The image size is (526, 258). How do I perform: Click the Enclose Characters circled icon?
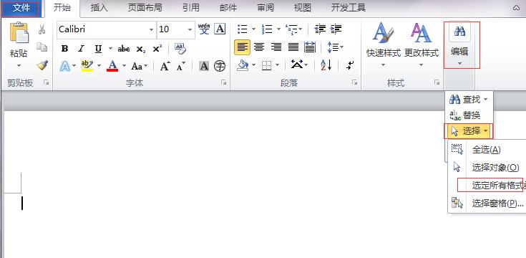pyautogui.click(x=220, y=66)
